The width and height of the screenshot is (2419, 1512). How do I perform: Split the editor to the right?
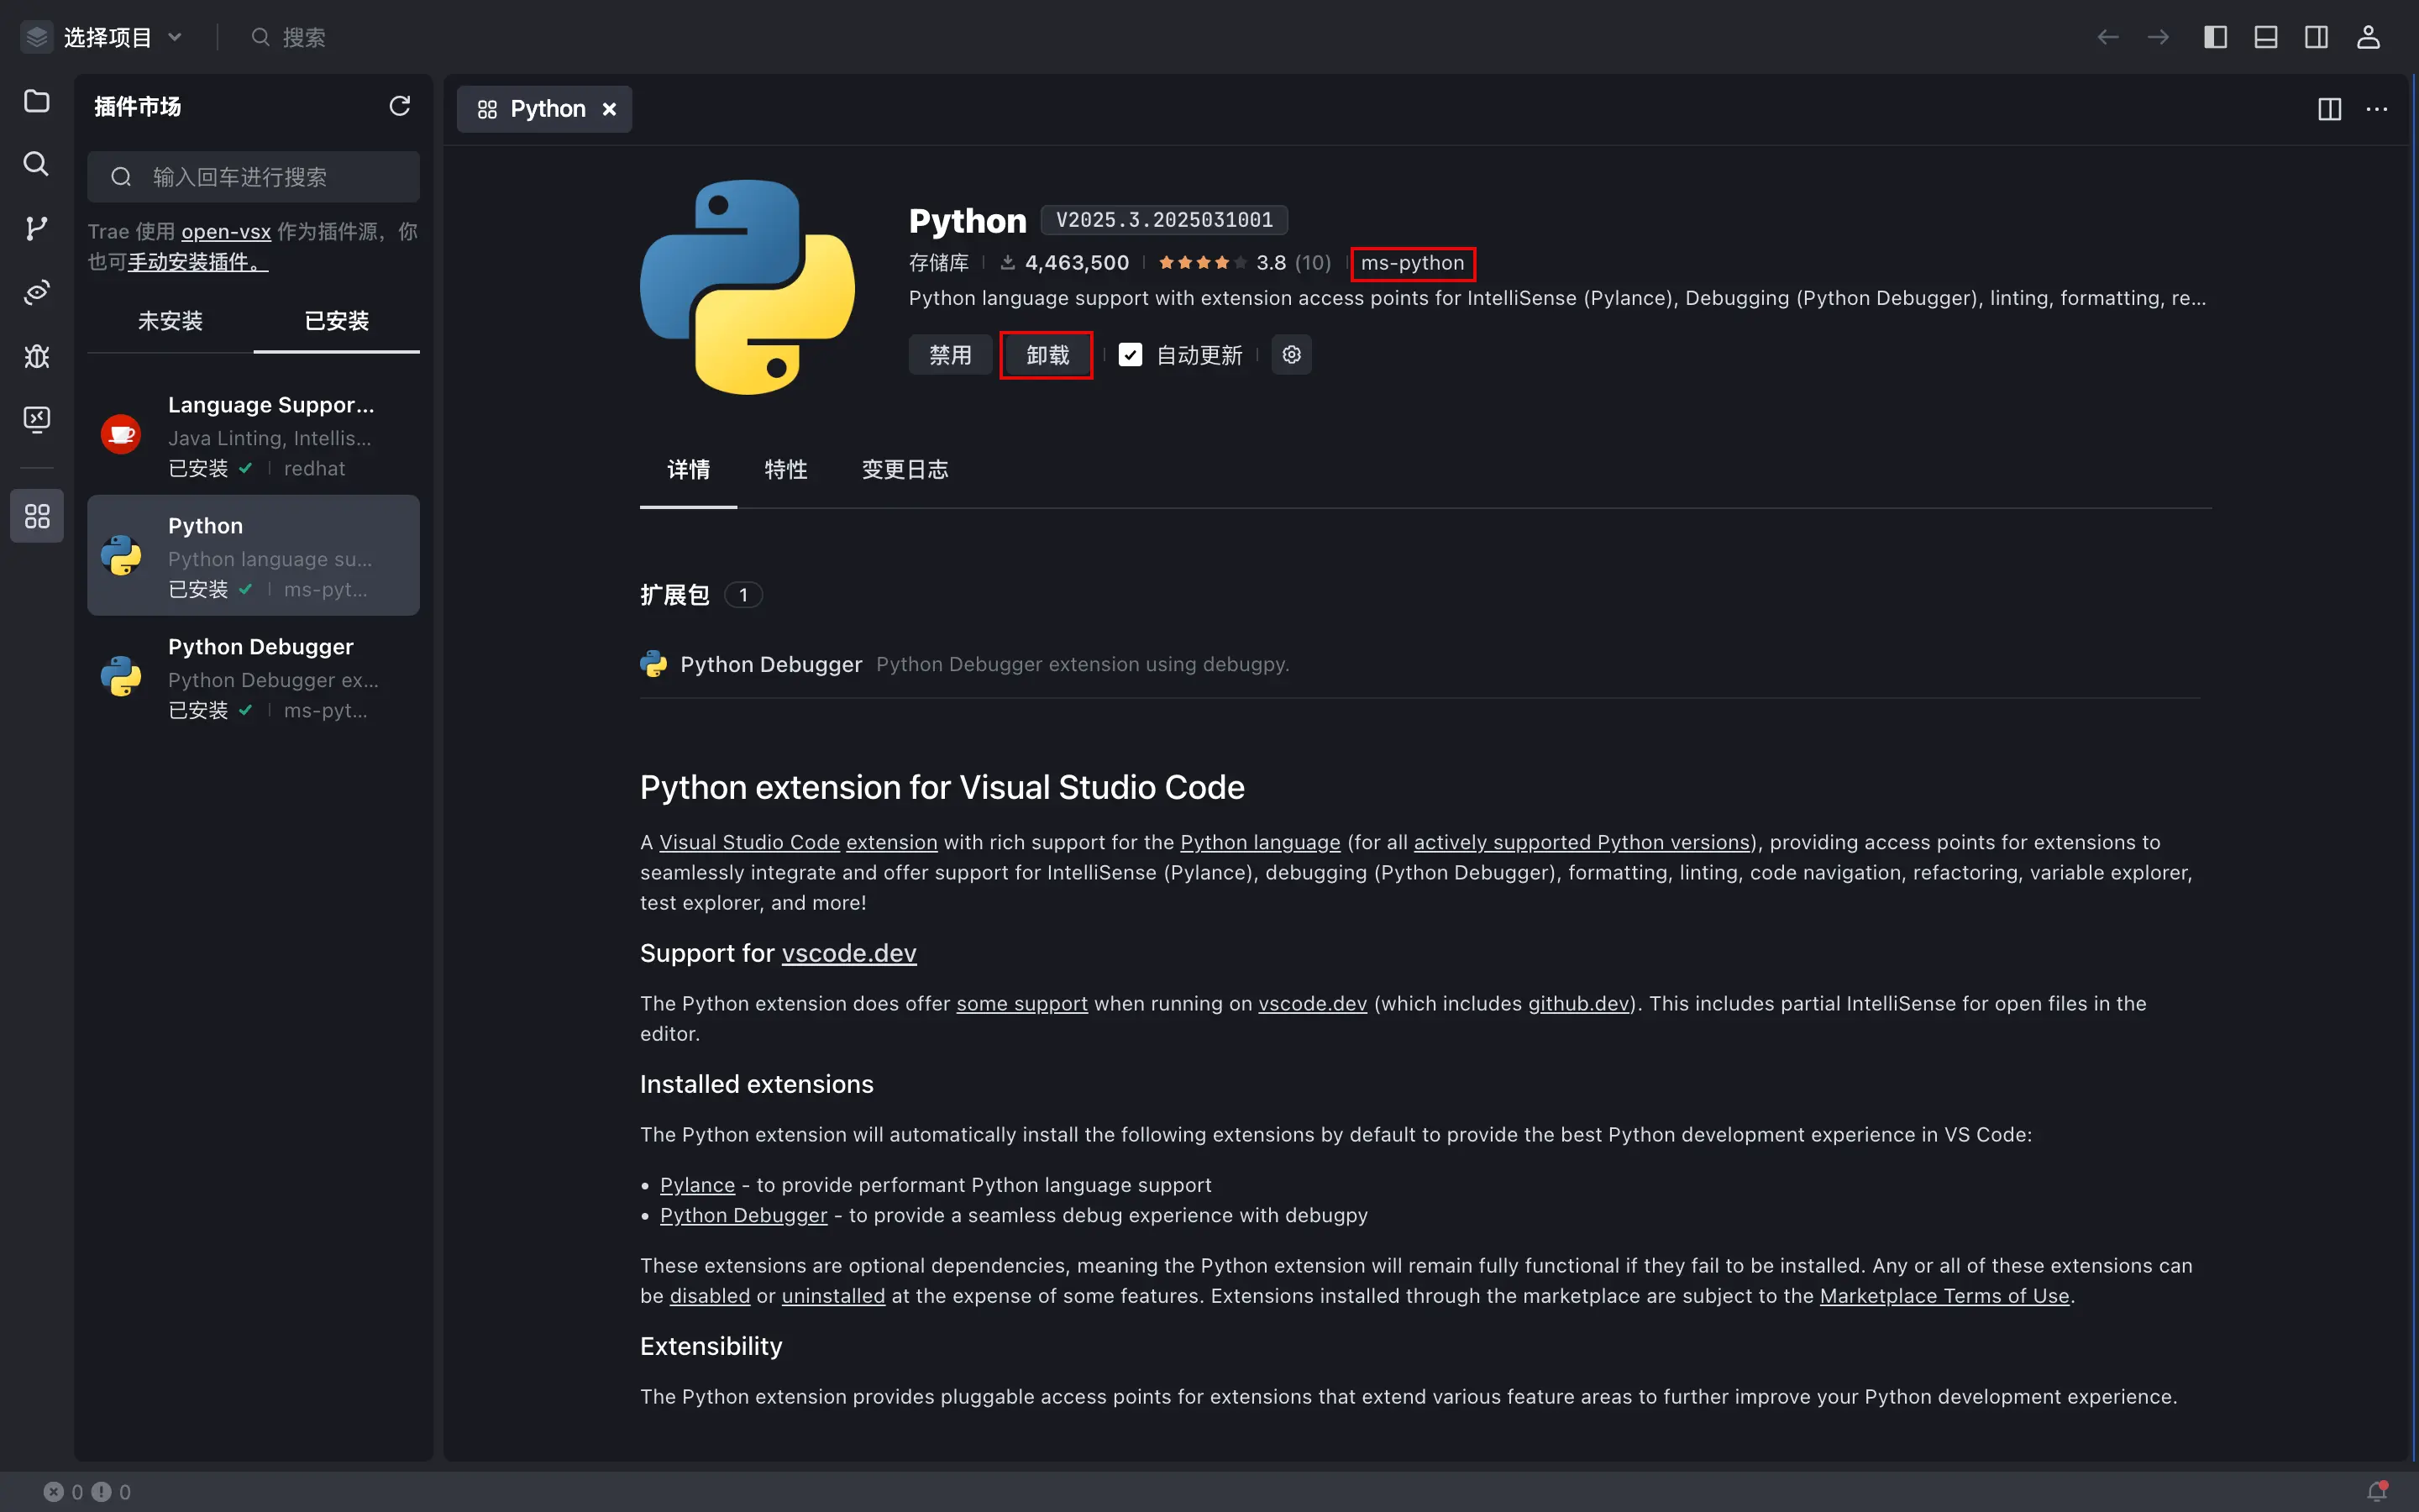click(x=2329, y=109)
